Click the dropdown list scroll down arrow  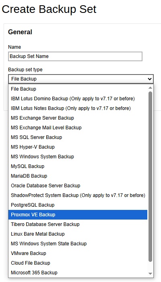coord(151,274)
